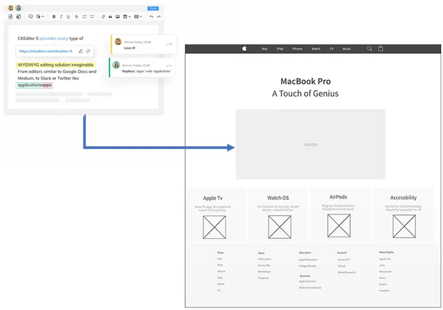
Task: Open the ckeditor.com/ckeditor-5 link
Action: point(45,51)
